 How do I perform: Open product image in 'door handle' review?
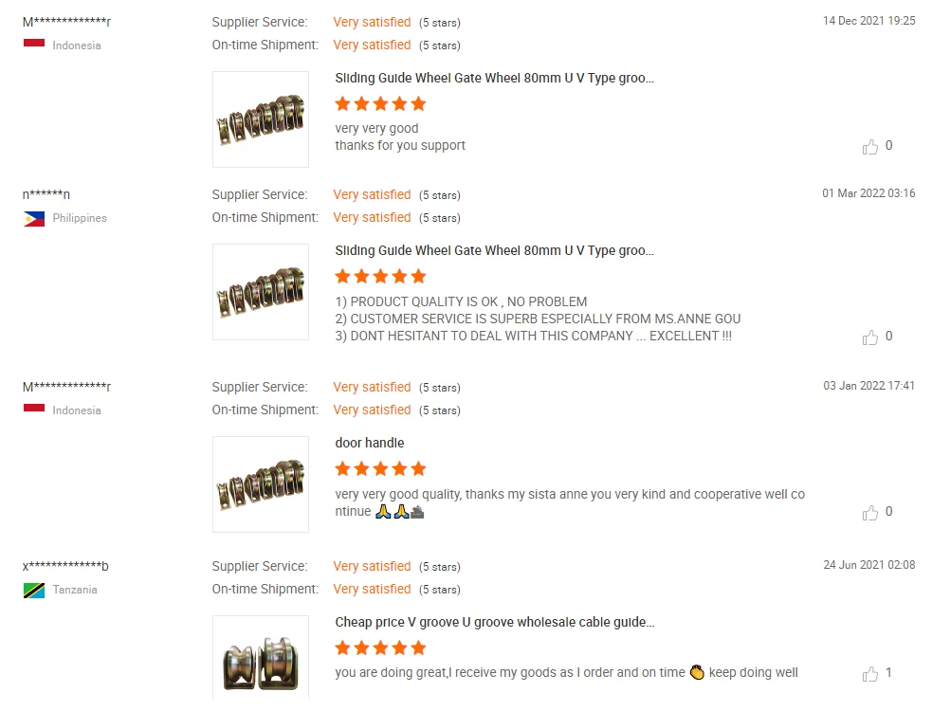[261, 484]
